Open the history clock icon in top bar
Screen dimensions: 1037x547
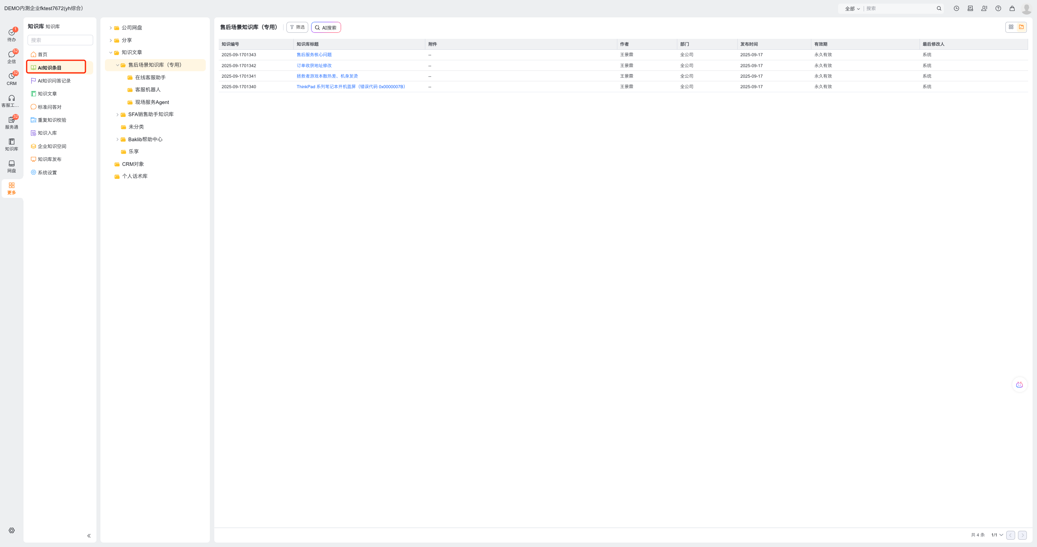click(x=956, y=8)
